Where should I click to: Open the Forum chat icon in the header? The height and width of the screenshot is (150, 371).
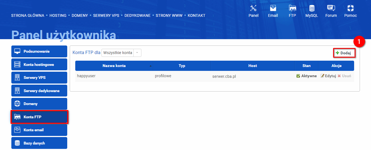click(331, 8)
